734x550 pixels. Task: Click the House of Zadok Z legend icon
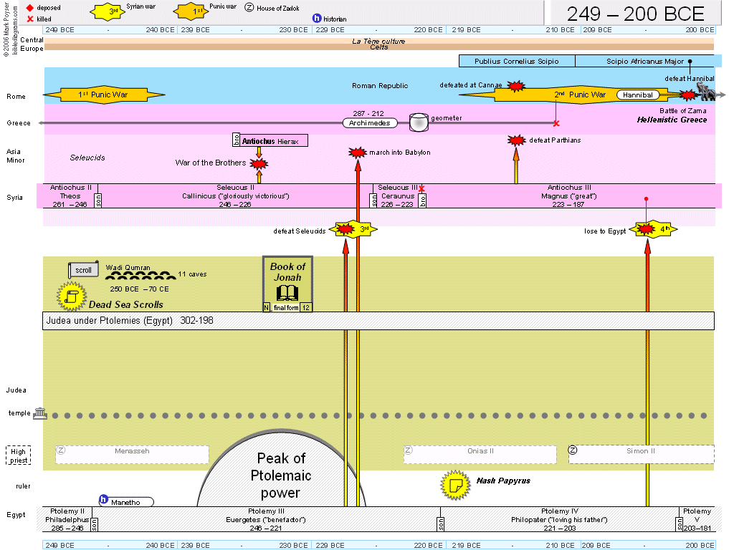point(249,7)
